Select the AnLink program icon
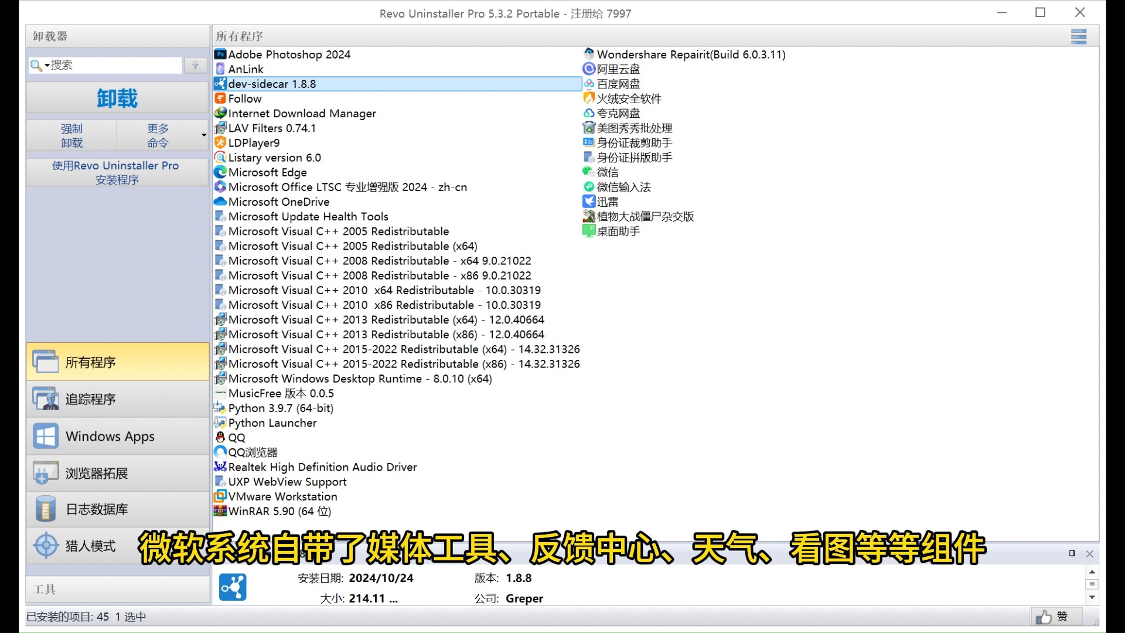This screenshot has height=633, width=1125. point(220,69)
